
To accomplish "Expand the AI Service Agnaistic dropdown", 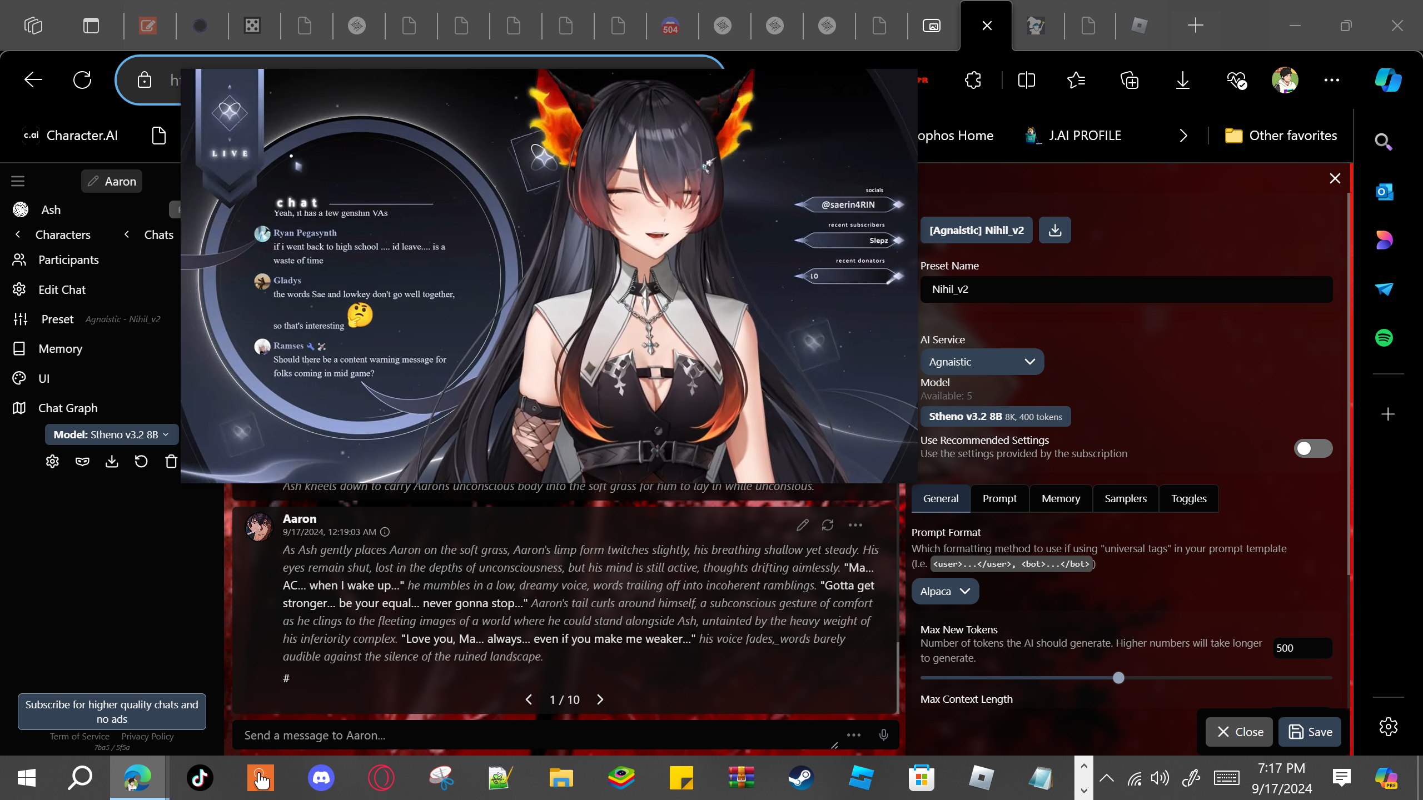I will tap(982, 362).
